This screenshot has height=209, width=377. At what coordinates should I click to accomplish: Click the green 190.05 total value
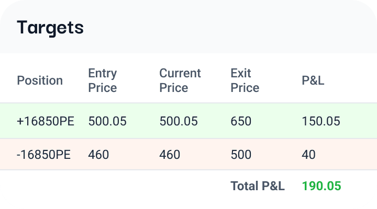[x=321, y=186]
